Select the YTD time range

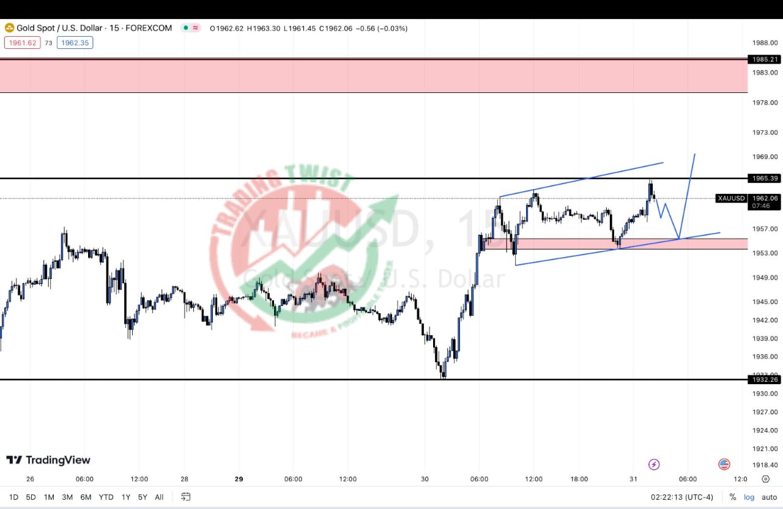(106, 497)
